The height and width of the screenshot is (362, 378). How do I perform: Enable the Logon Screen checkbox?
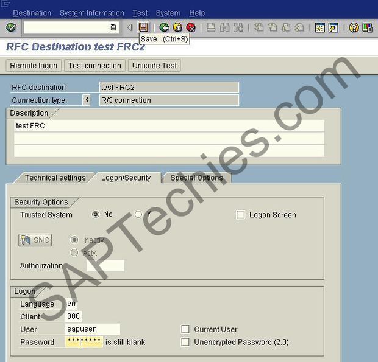[240, 215]
